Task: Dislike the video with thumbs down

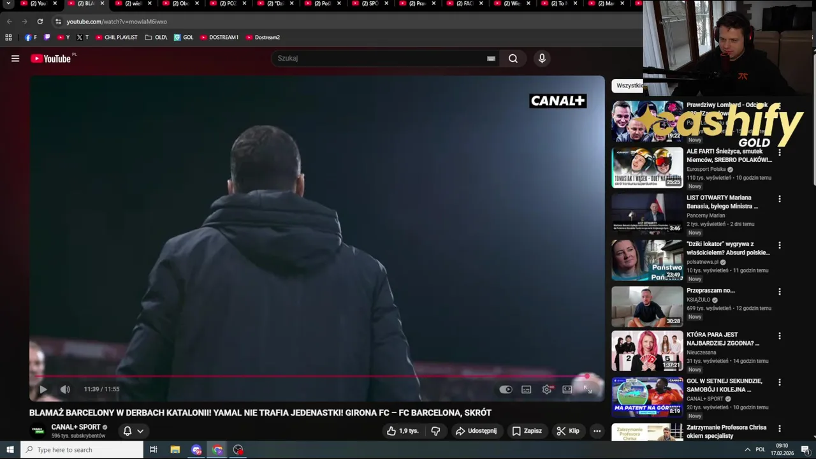Action: click(x=435, y=431)
